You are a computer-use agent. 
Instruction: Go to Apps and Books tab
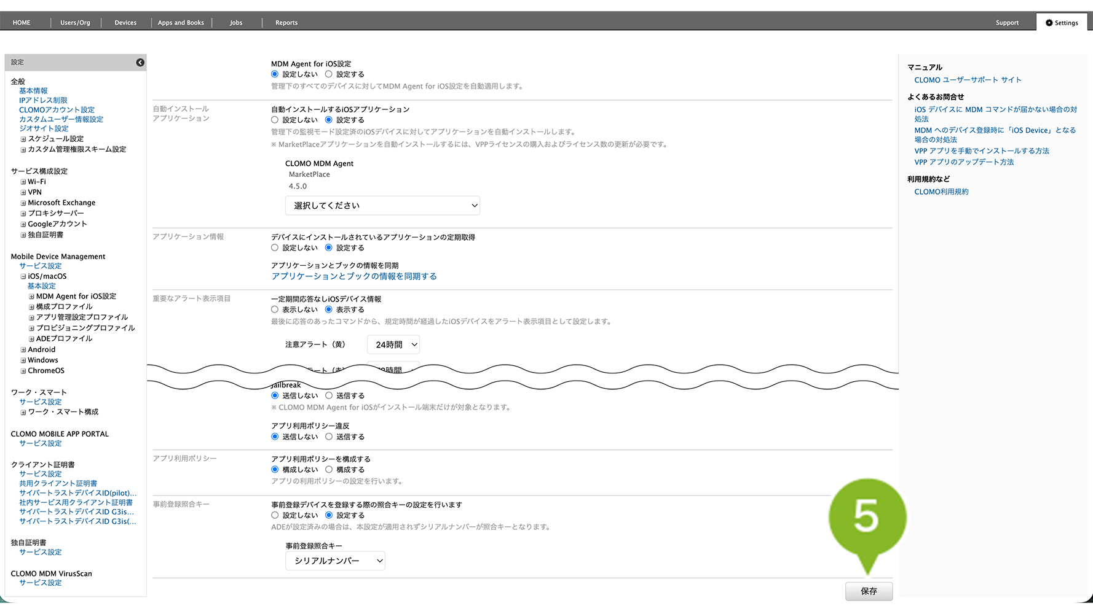click(181, 23)
